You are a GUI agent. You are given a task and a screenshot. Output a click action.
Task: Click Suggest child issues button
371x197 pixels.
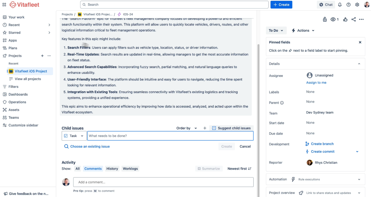click(x=231, y=128)
